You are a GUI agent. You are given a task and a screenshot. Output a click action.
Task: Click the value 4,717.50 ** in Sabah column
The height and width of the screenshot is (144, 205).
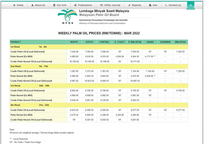(x=150, y=56)
